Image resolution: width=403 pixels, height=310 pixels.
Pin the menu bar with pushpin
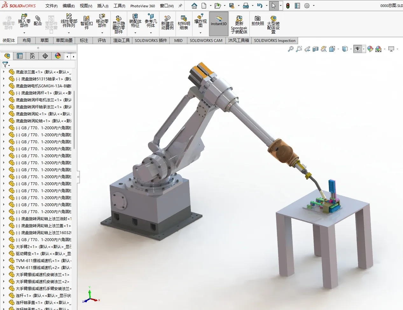pos(180,6)
